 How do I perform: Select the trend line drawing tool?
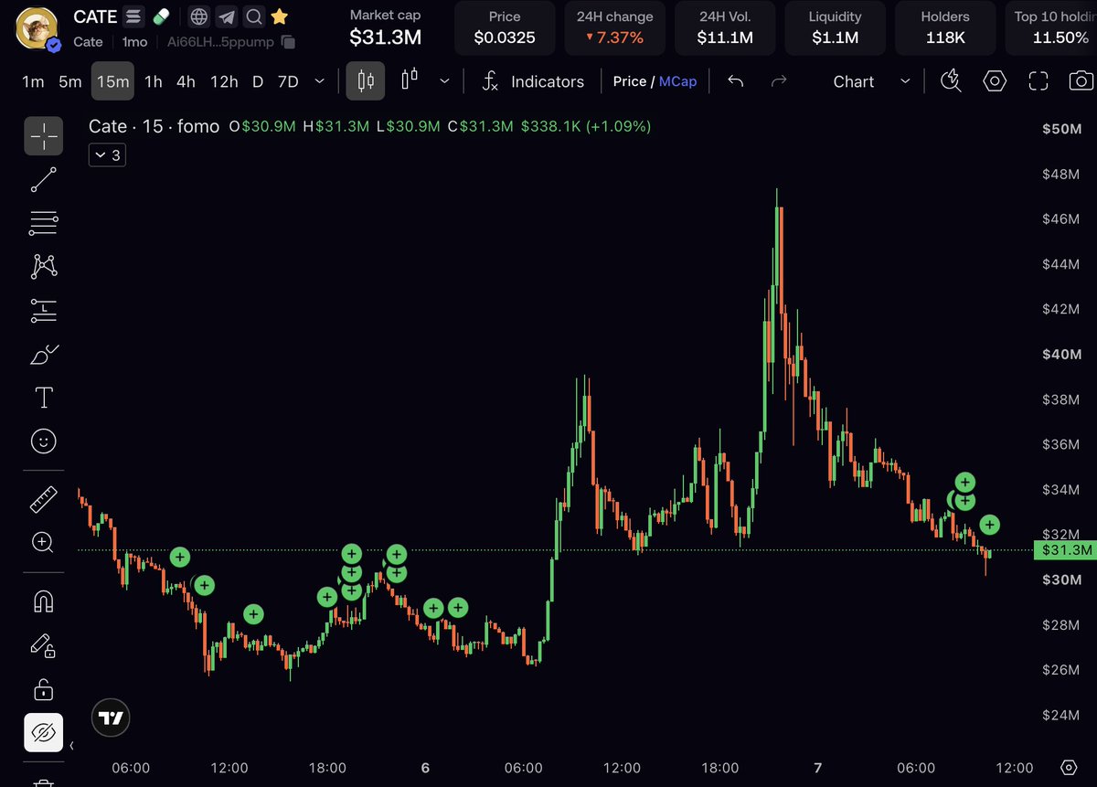tap(44, 179)
